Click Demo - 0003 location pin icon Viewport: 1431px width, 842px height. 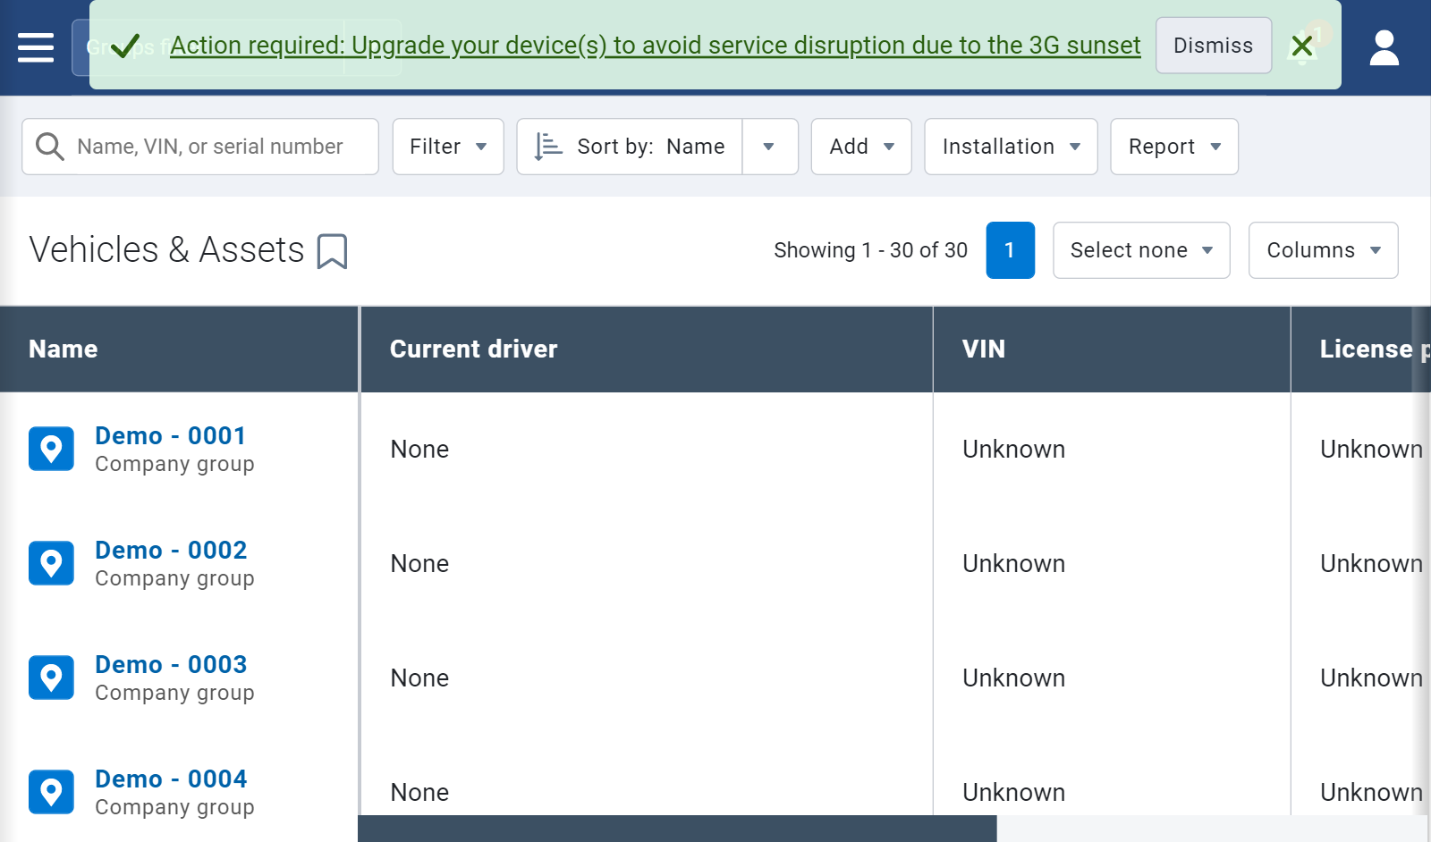(51, 678)
